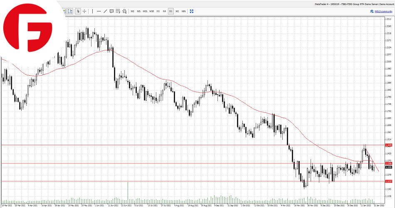
Task: Select the trendline drawing tool
Action: [105, 11]
